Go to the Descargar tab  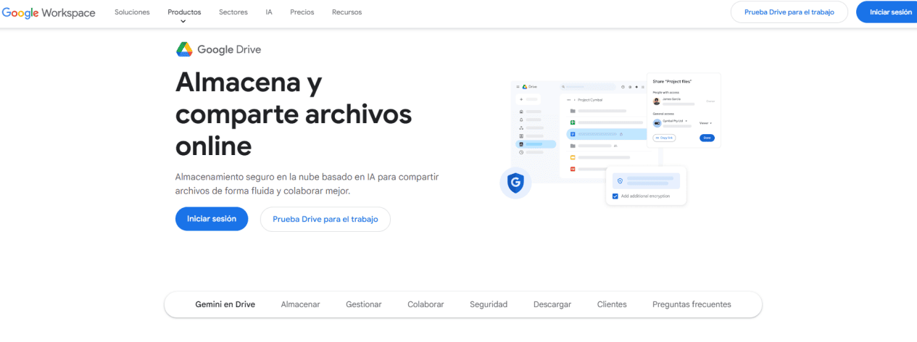(552, 304)
